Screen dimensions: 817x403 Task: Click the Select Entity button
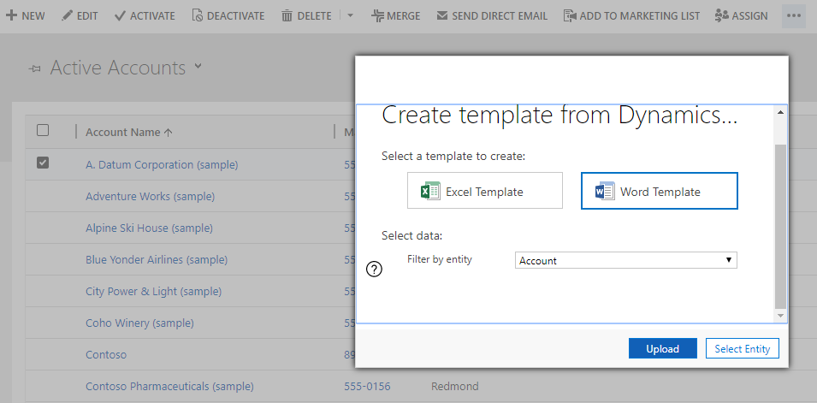pyautogui.click(x=743, y=348)
